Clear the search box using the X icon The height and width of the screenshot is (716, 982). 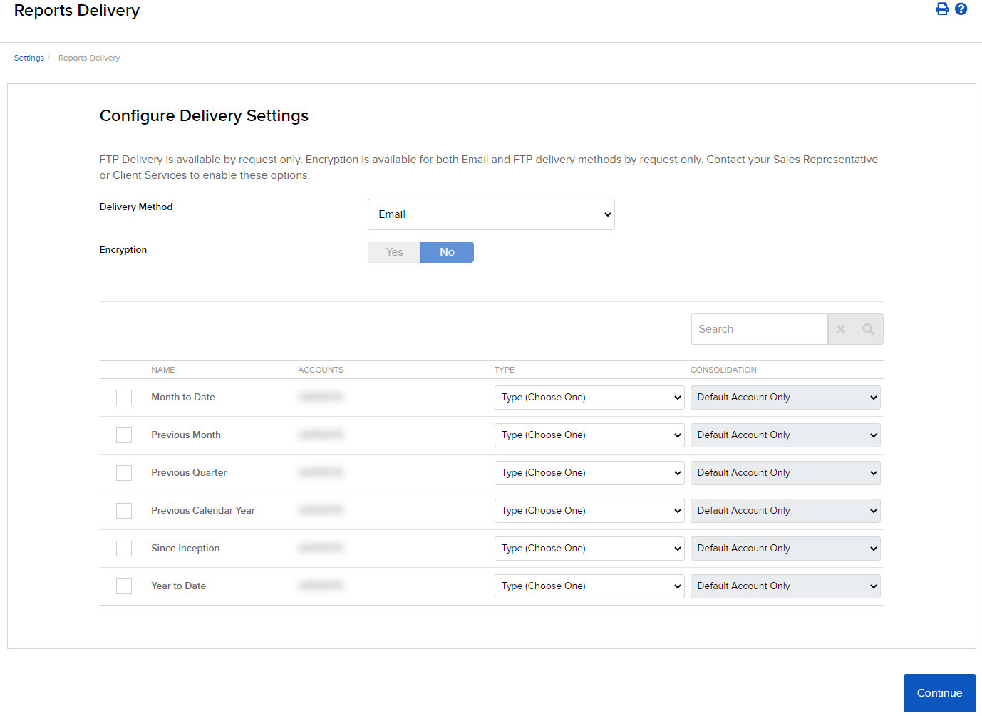[x=841, y=328]
